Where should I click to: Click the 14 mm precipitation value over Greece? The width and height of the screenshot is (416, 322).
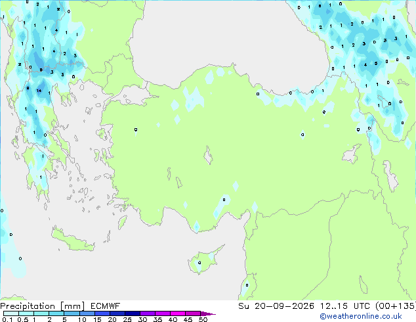point(39,91)
